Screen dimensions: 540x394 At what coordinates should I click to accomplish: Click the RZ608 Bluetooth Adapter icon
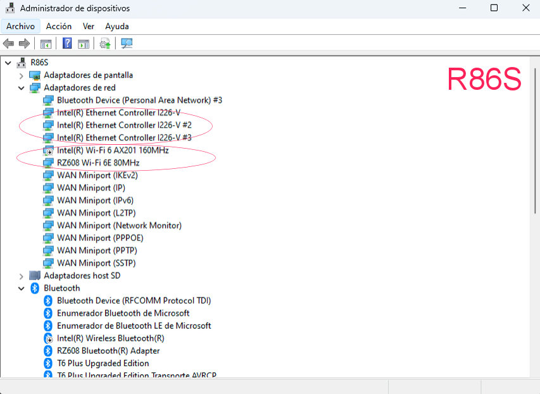[x=48, y=351]
